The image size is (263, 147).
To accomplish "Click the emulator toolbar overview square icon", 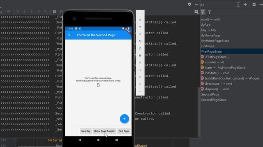I will pos(140,85).
